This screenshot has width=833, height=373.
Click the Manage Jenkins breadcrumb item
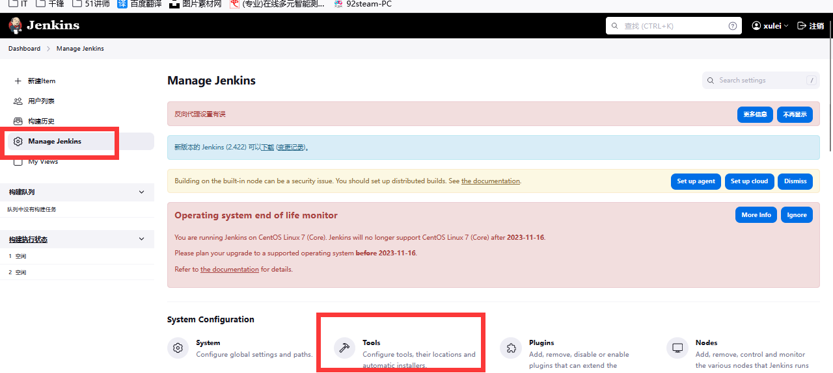(80, 49)
